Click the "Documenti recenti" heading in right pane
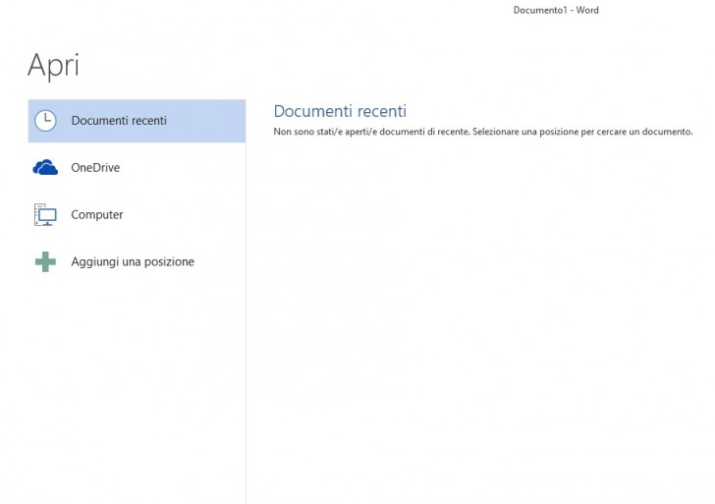715x504 pixels. tap(339, 111)
